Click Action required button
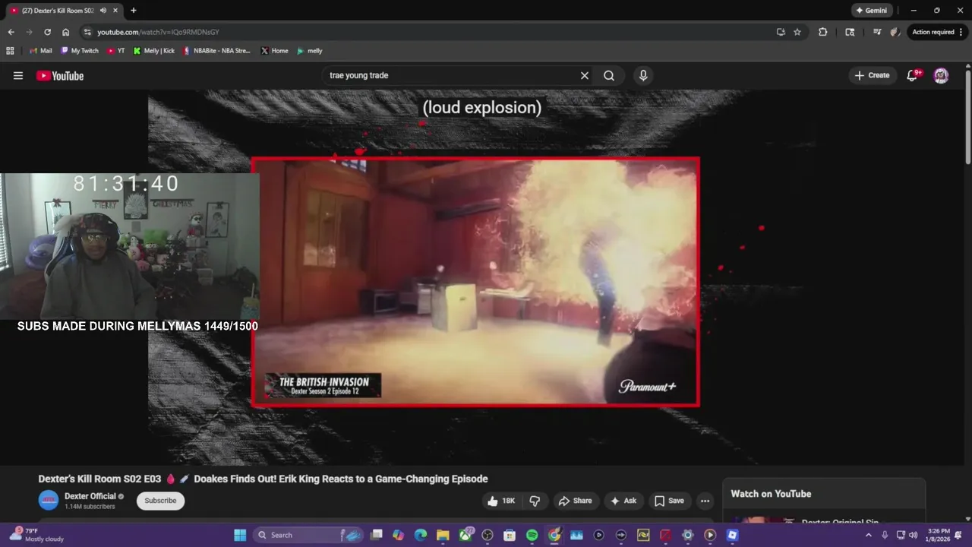 coord(933,32)
